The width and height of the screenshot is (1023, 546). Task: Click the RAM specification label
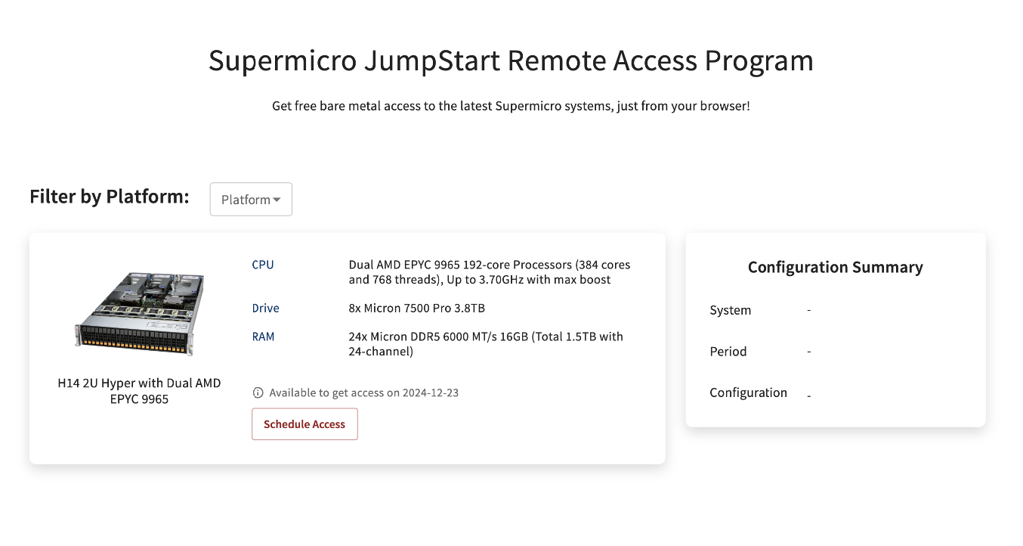pos(264,337)
